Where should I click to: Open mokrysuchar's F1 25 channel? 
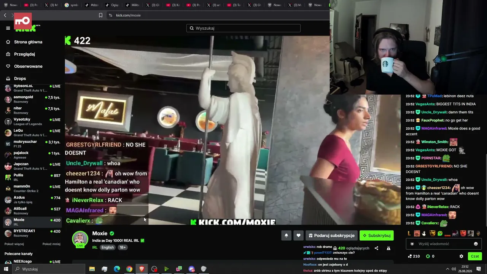pos(32,144)
